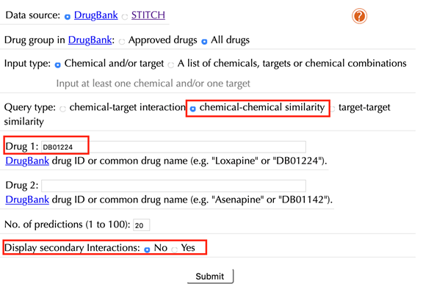Select the DrugBank data source radio button
423x292 pixels.
[x=68, y=17]
